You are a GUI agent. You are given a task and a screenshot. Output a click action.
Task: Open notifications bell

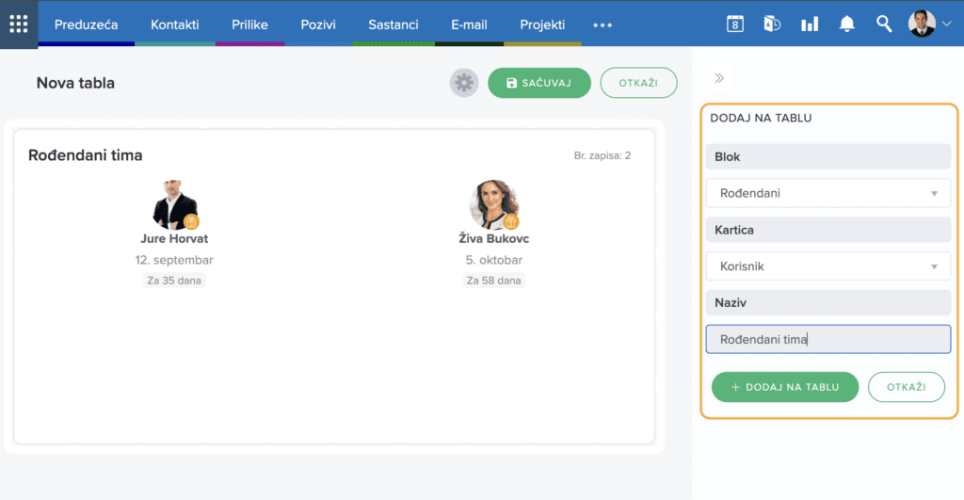click(x=846, y=24)
